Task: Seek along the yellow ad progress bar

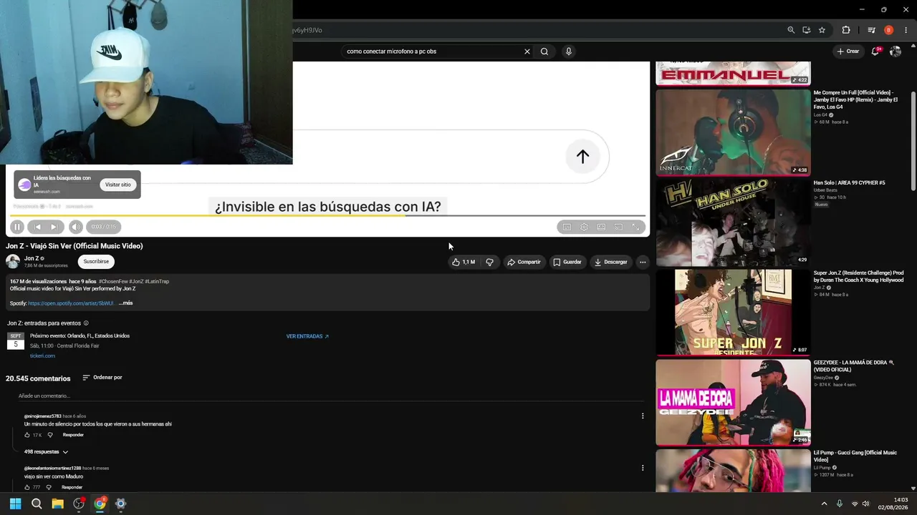Action: [327, 215]
